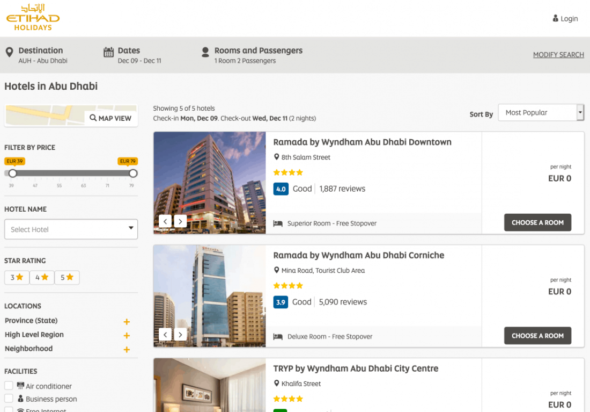This screenshot has width=590, height=412.
Task: Click the MODIFY SEARCH link
Action: click(x=558, y=55)
